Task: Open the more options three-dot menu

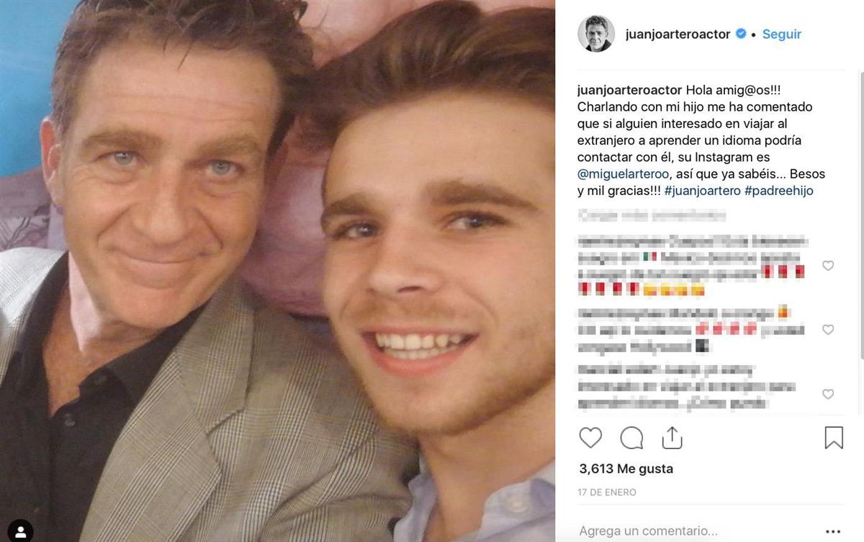Action: [x=834, y=532]
